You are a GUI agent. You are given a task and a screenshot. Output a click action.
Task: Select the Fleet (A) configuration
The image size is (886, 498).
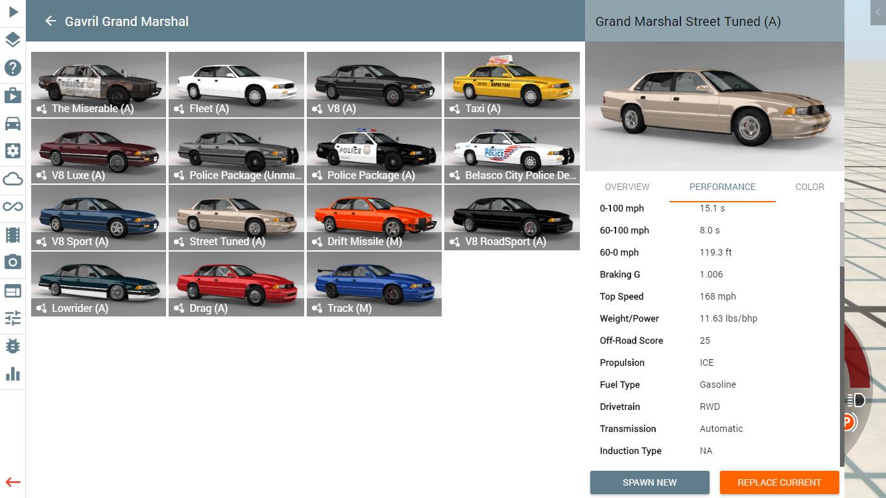[x=236, y=84]
